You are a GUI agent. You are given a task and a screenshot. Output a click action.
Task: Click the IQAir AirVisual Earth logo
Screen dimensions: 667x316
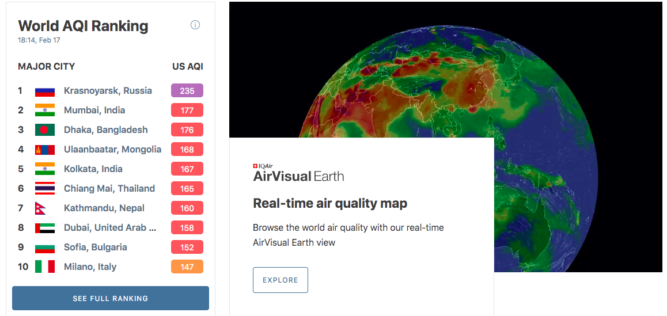298,173
